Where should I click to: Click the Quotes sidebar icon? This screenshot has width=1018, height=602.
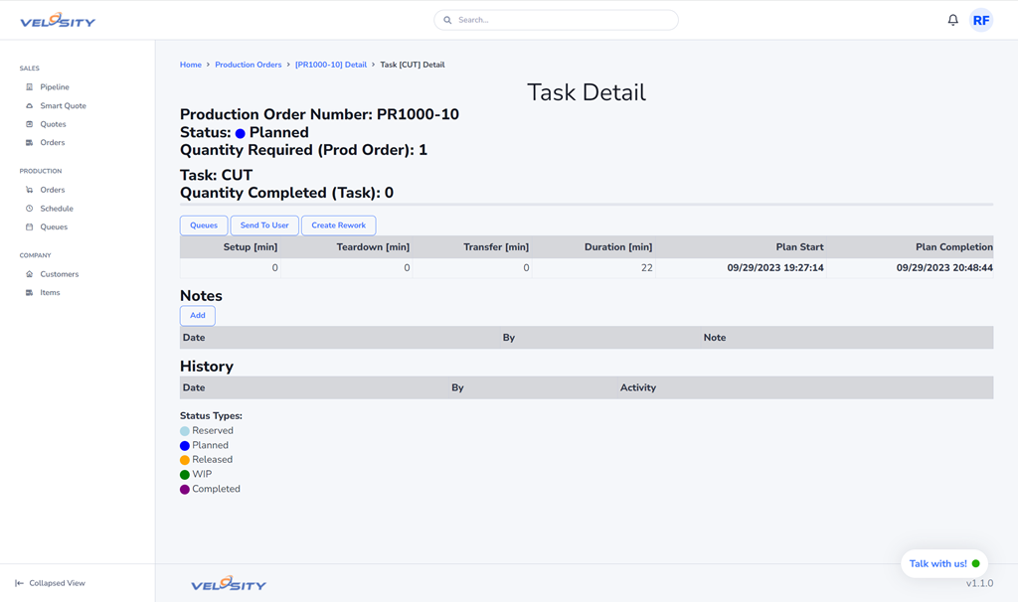[x=30, y=124]
